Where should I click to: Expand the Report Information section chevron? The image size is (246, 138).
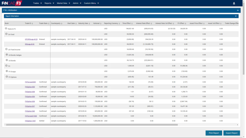point(236,16)
